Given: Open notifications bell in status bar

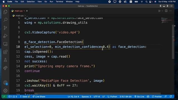Looking at the screenshot, I should (170, 97).
